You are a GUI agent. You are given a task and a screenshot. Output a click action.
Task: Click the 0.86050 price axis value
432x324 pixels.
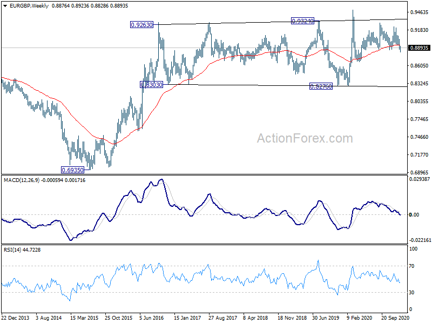pos(420,65)
